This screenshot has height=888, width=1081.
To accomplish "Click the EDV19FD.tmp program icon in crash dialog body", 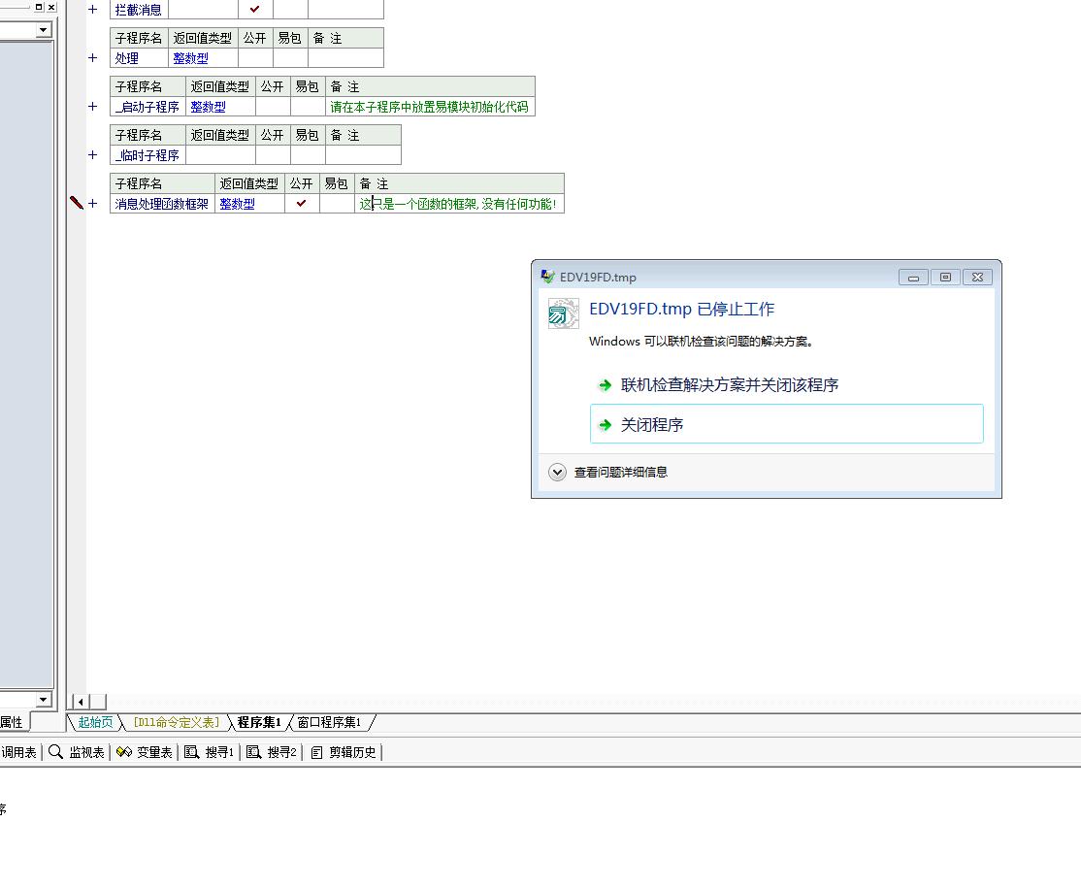I will coord(563,313).
